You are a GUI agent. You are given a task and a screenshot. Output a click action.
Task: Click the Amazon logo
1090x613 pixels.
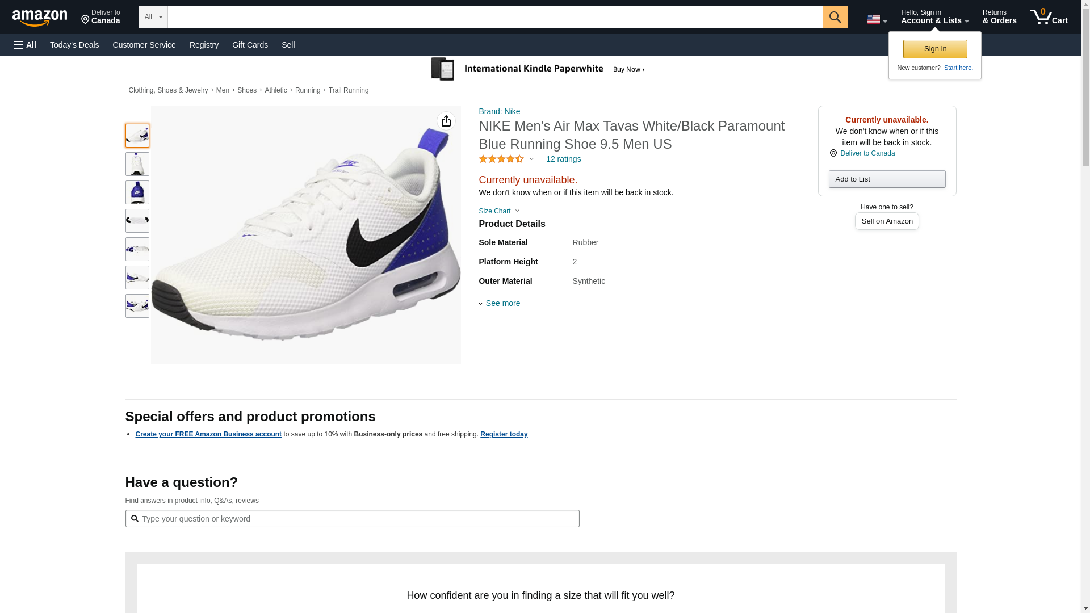[40, 18]
